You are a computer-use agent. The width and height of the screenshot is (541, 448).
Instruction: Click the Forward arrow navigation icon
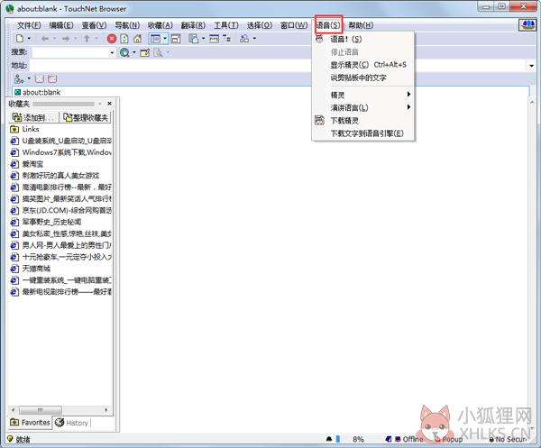point(66,39)
